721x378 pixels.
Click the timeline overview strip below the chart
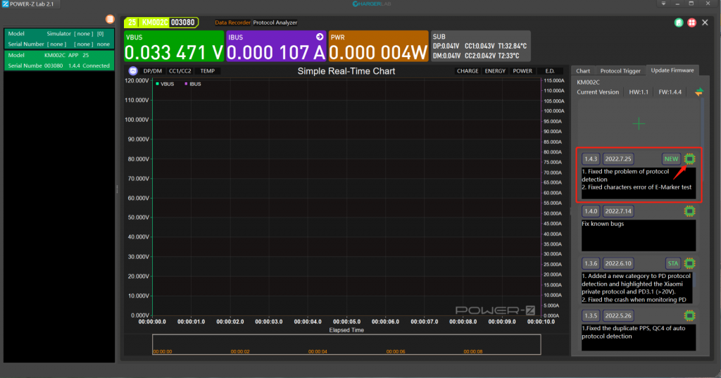pyautogui.click(x=346, y=344)
